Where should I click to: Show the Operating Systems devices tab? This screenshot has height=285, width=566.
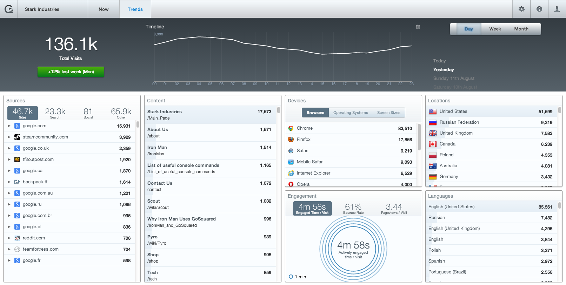click(351, 113)
